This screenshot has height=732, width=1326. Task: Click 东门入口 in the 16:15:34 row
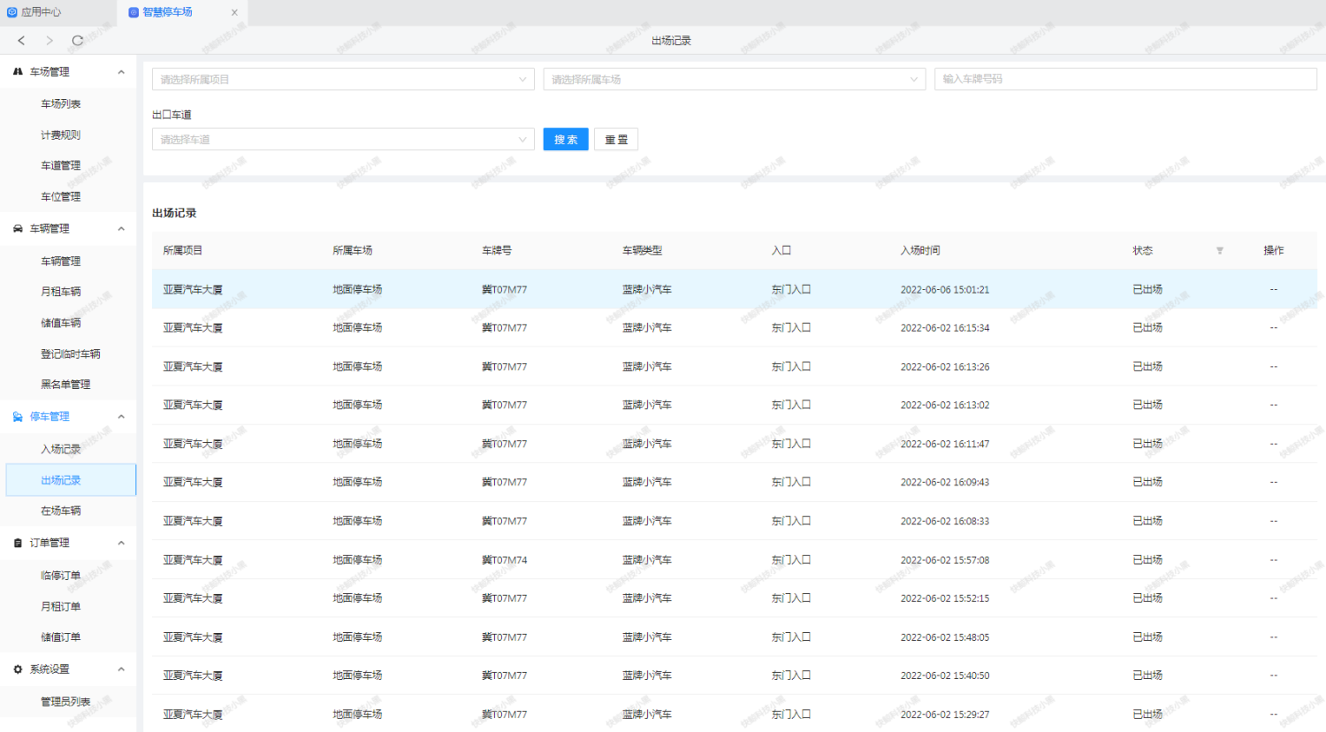pos(791,328)
